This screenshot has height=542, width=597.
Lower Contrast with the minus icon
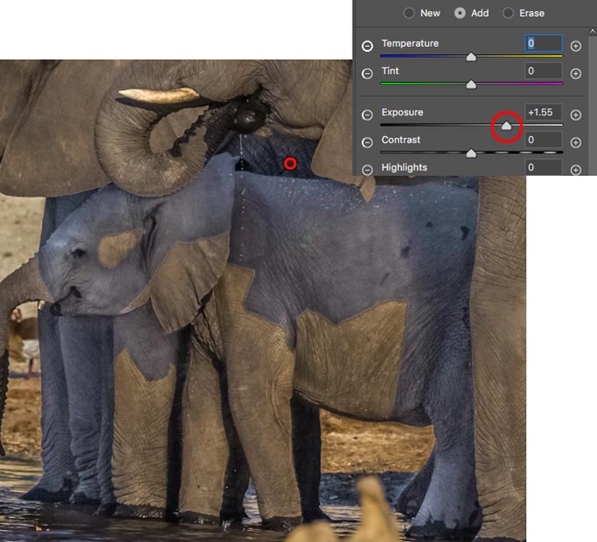(x=367, y=142)
